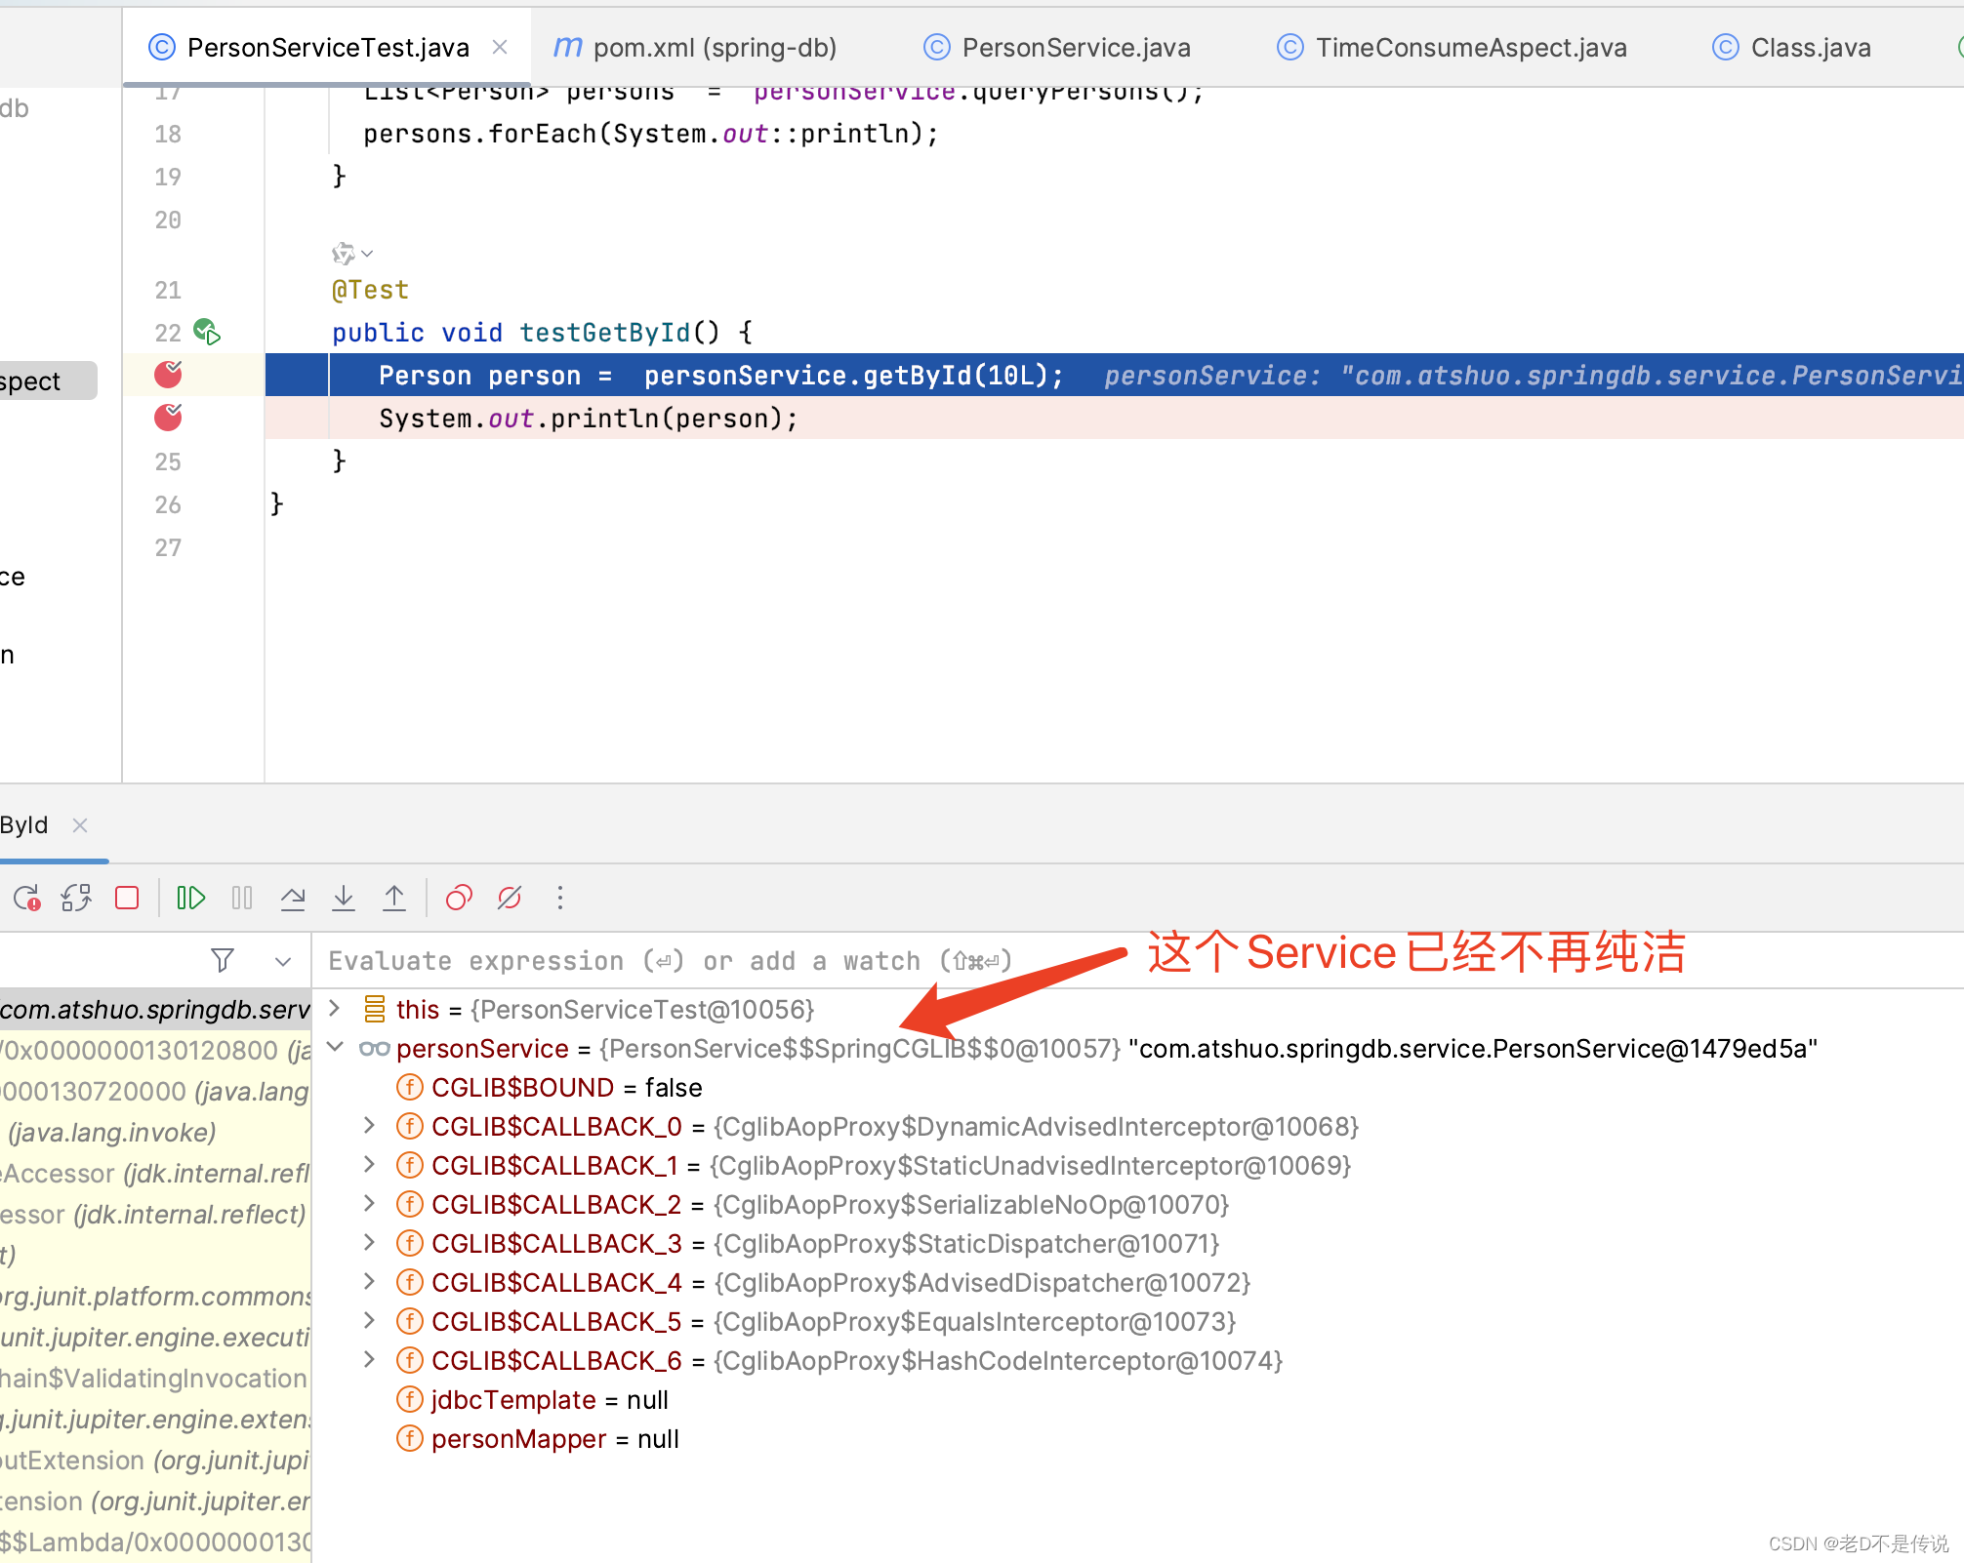Open the inlay hint dropdown above @Test
This screenshot has height=1563, width=1964.
[x=352, y=254]
